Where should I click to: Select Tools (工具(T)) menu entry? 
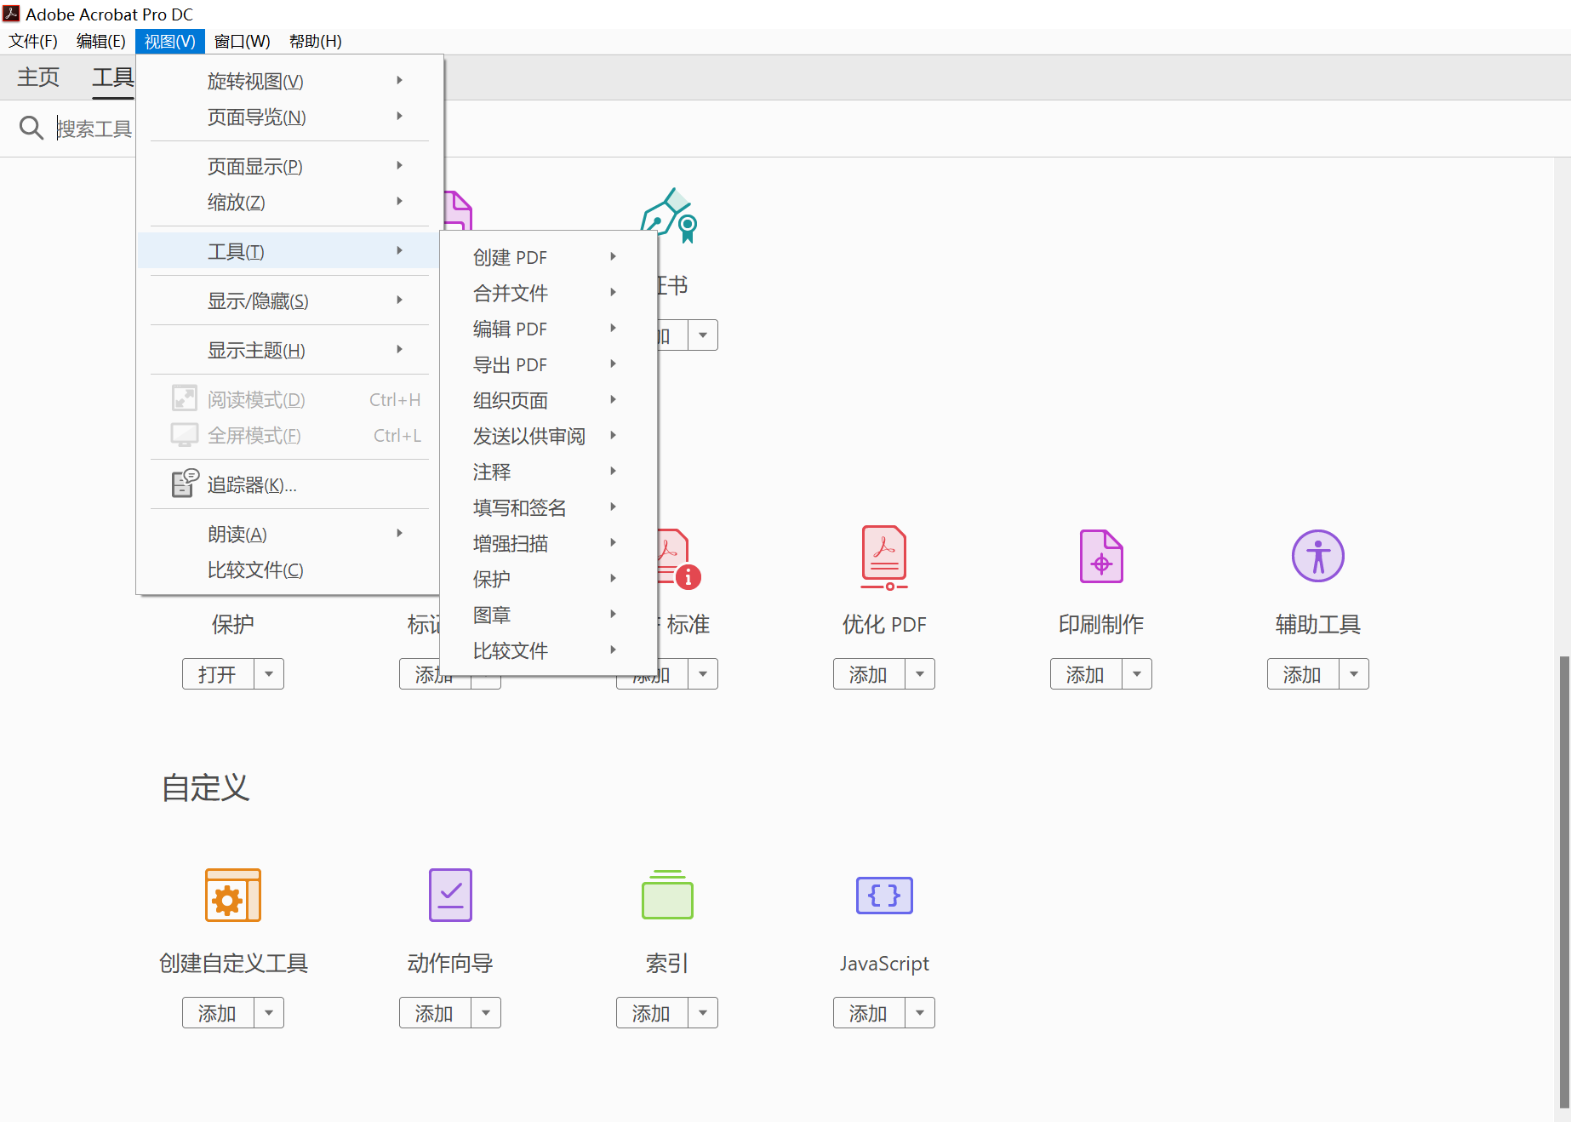(x=289, y=251)
